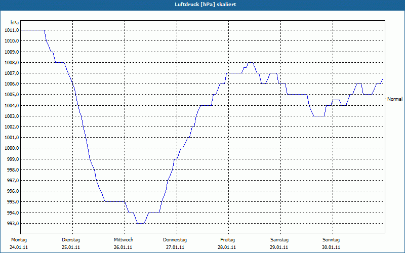Select the 997,0 axis value
The width and height of the screenshot is (405, 253).
click(13, 181)
